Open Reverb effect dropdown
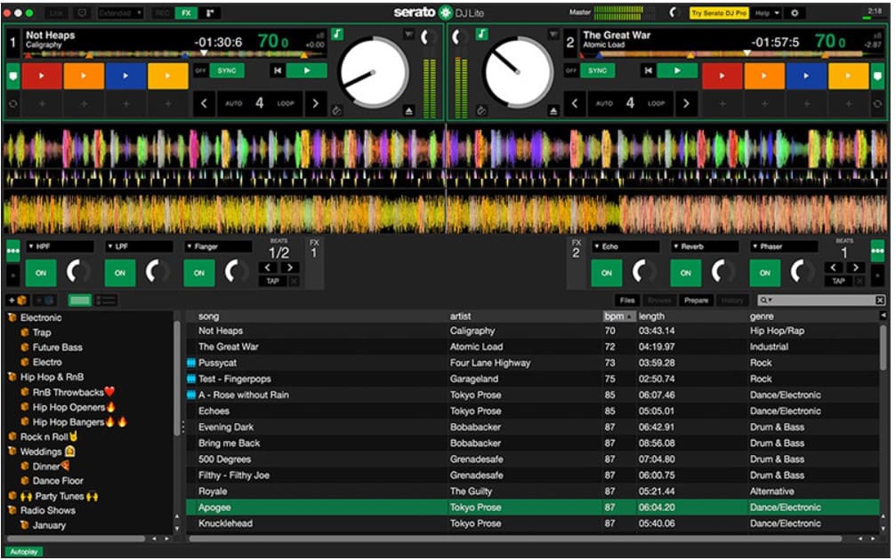Viewport: 896px width, 560px height. pos(705,246)
